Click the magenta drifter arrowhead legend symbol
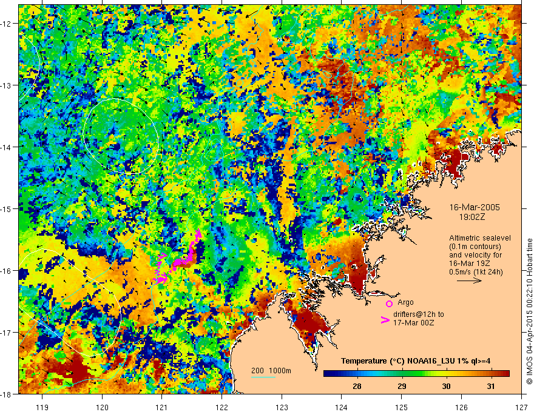The image size is (534, 412). click(x=385, y=320)
